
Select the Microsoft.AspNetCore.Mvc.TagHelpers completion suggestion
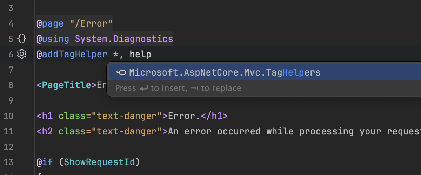coord(225,72)
